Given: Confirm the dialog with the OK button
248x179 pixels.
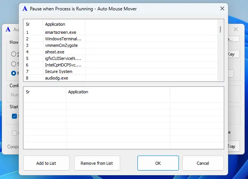Looking at the screenshot, I should pyautogui.click(x=158, y=163).
